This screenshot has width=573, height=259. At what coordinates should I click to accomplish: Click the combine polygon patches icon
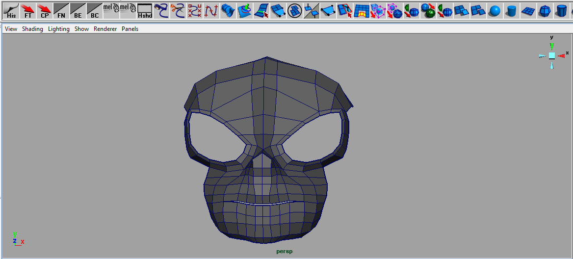tap(462, 11)
